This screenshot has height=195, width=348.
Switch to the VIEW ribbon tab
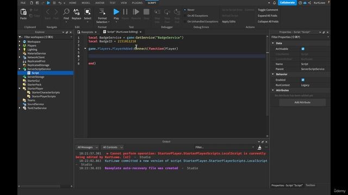123,3
